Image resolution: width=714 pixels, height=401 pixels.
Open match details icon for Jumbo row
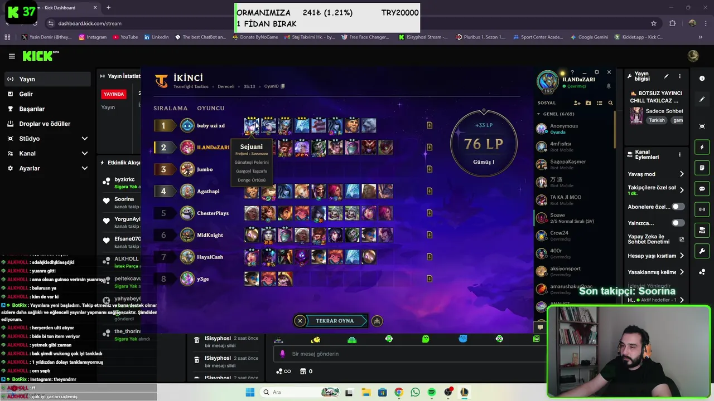tap(430, 169)
